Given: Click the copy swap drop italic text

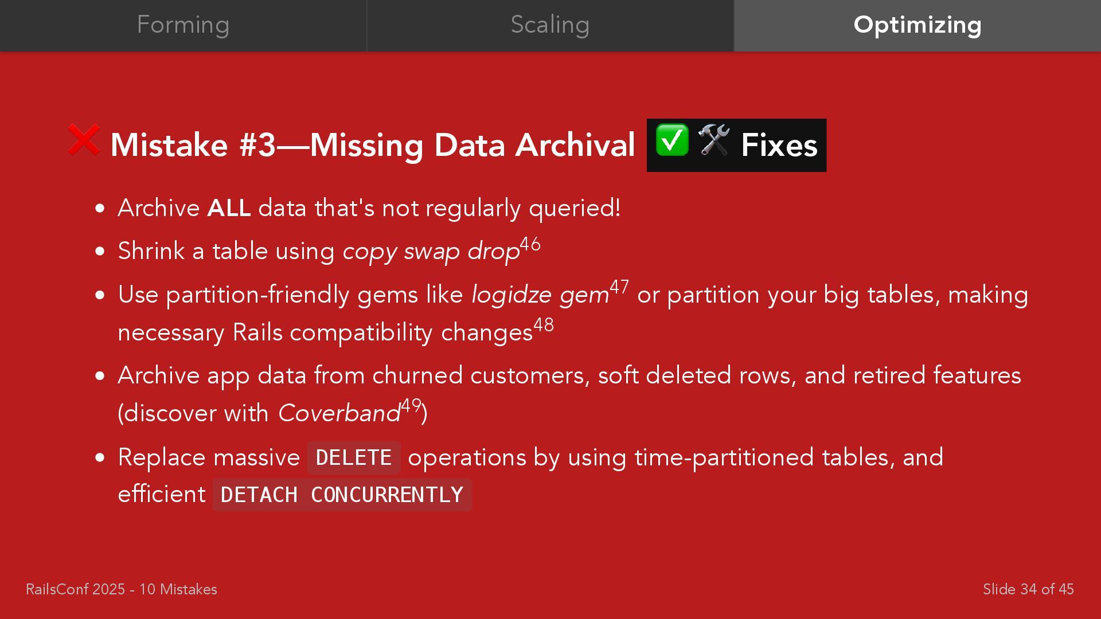Looking at the screenshot, I should pyautogui.click(x=431, y=252).
